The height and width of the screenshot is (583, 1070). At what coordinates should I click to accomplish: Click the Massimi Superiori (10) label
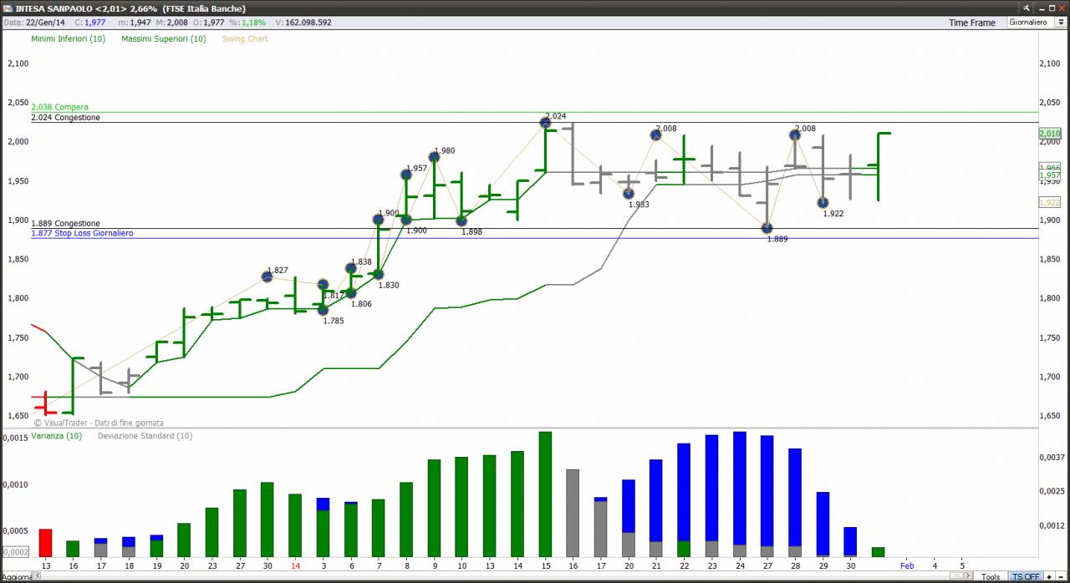pyautogui.click(x=163, y=38)
